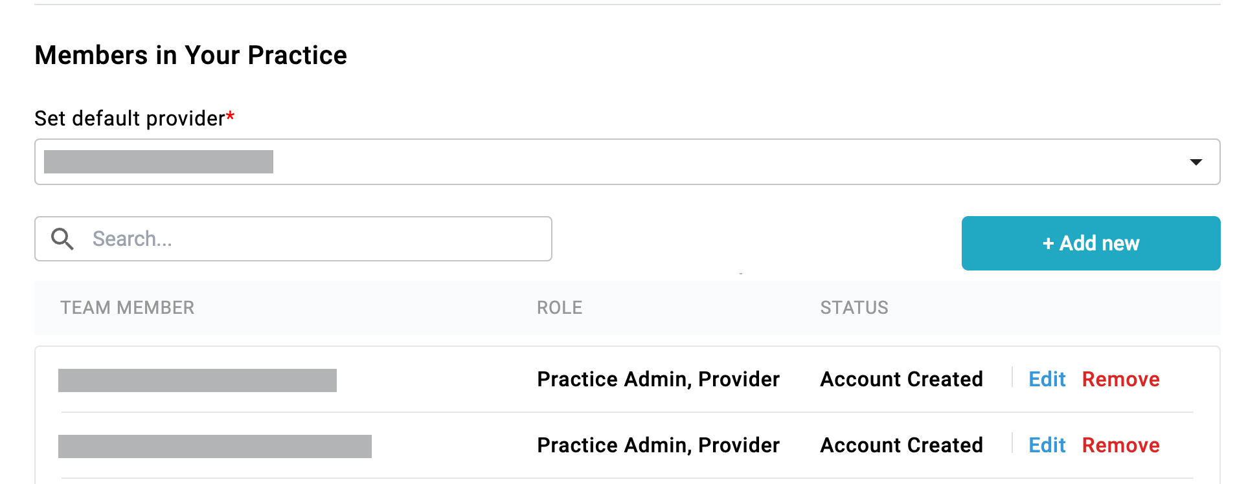Click the STATUS column header
This screenshot has height=484, width=1259.
pos(854,307)
